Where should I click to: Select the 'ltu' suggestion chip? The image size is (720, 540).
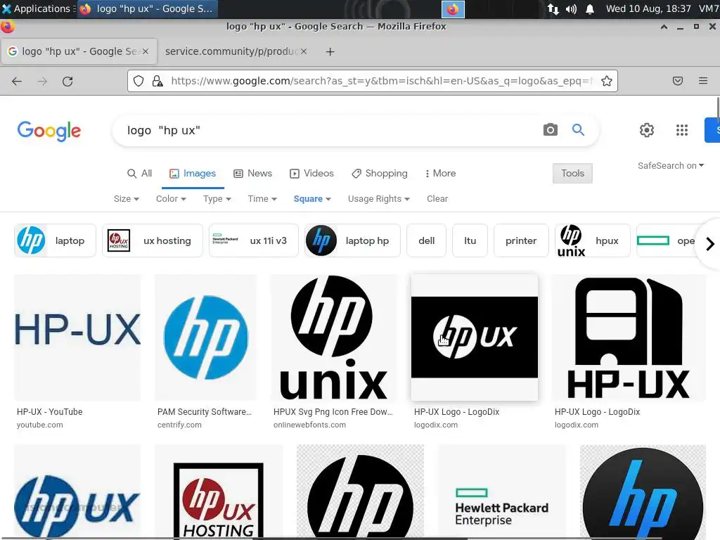[470, 240]
